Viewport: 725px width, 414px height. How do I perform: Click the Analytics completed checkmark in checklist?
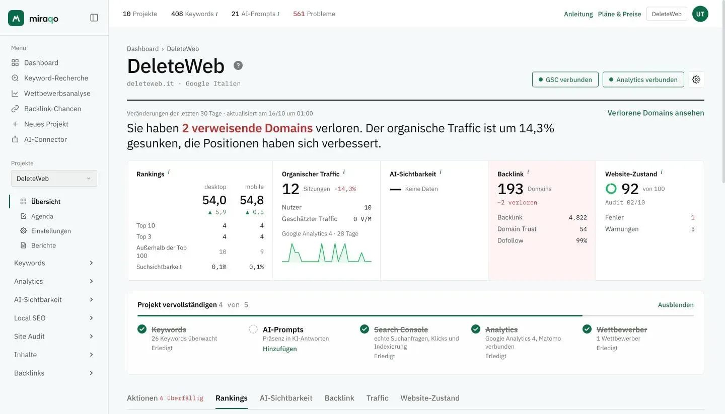pyautogui.click(x=476, y=329)
